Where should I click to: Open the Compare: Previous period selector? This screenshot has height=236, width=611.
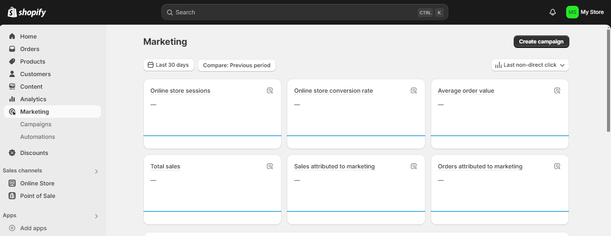(237, 65)
